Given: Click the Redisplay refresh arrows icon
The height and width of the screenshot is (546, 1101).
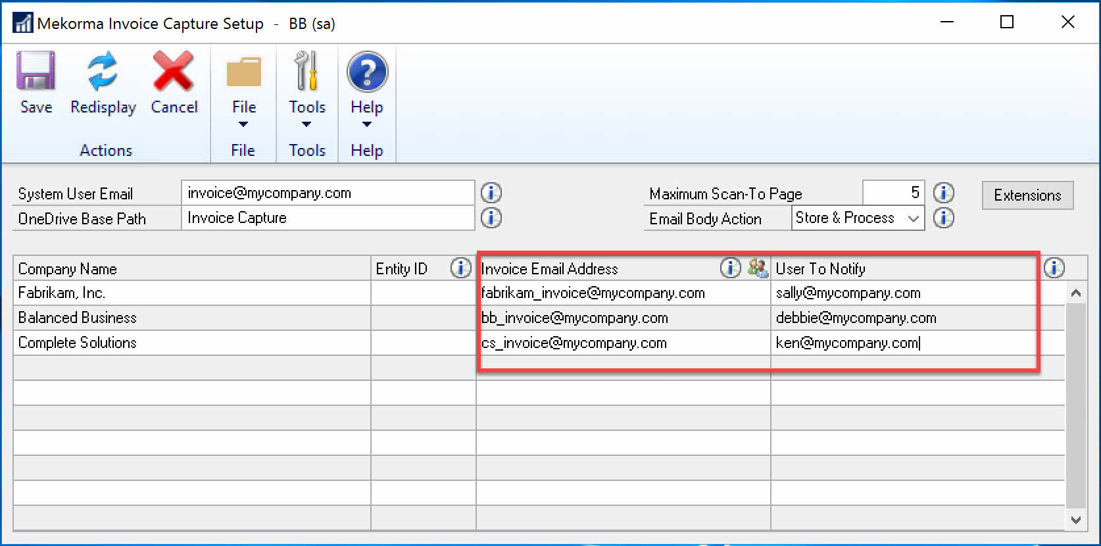Looking at the screenshot, I should 103,71.
